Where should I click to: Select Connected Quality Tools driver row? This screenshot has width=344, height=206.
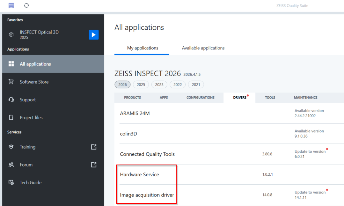pos(229,154)
